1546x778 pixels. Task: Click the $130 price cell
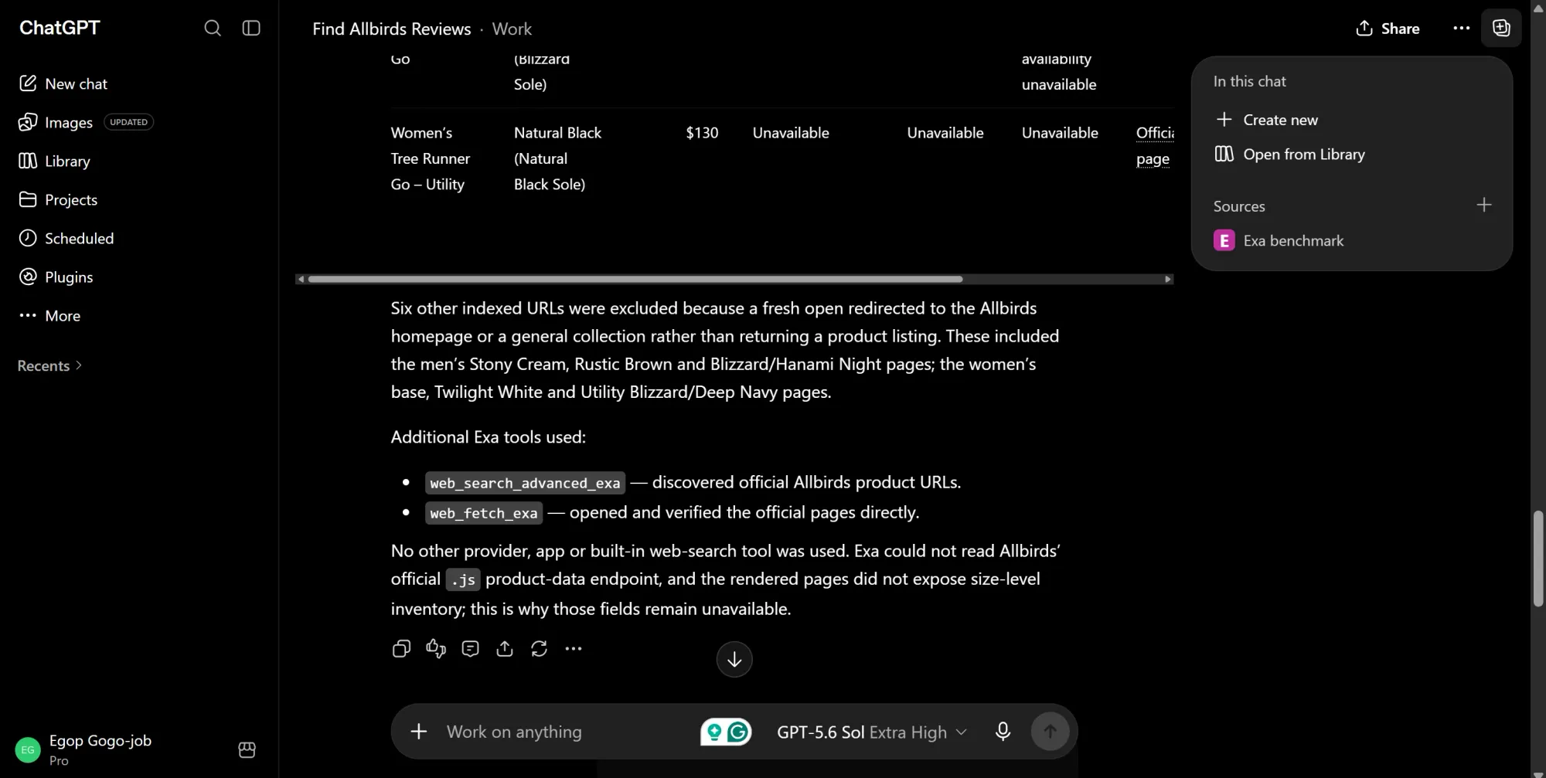click(x=702, y=133)
